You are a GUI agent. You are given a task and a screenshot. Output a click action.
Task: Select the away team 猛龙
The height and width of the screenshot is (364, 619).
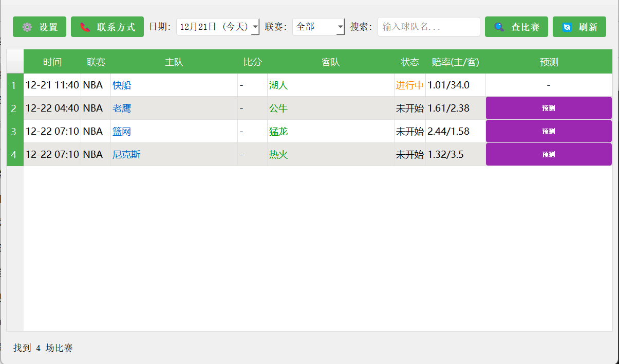click(x=278, y=132)
